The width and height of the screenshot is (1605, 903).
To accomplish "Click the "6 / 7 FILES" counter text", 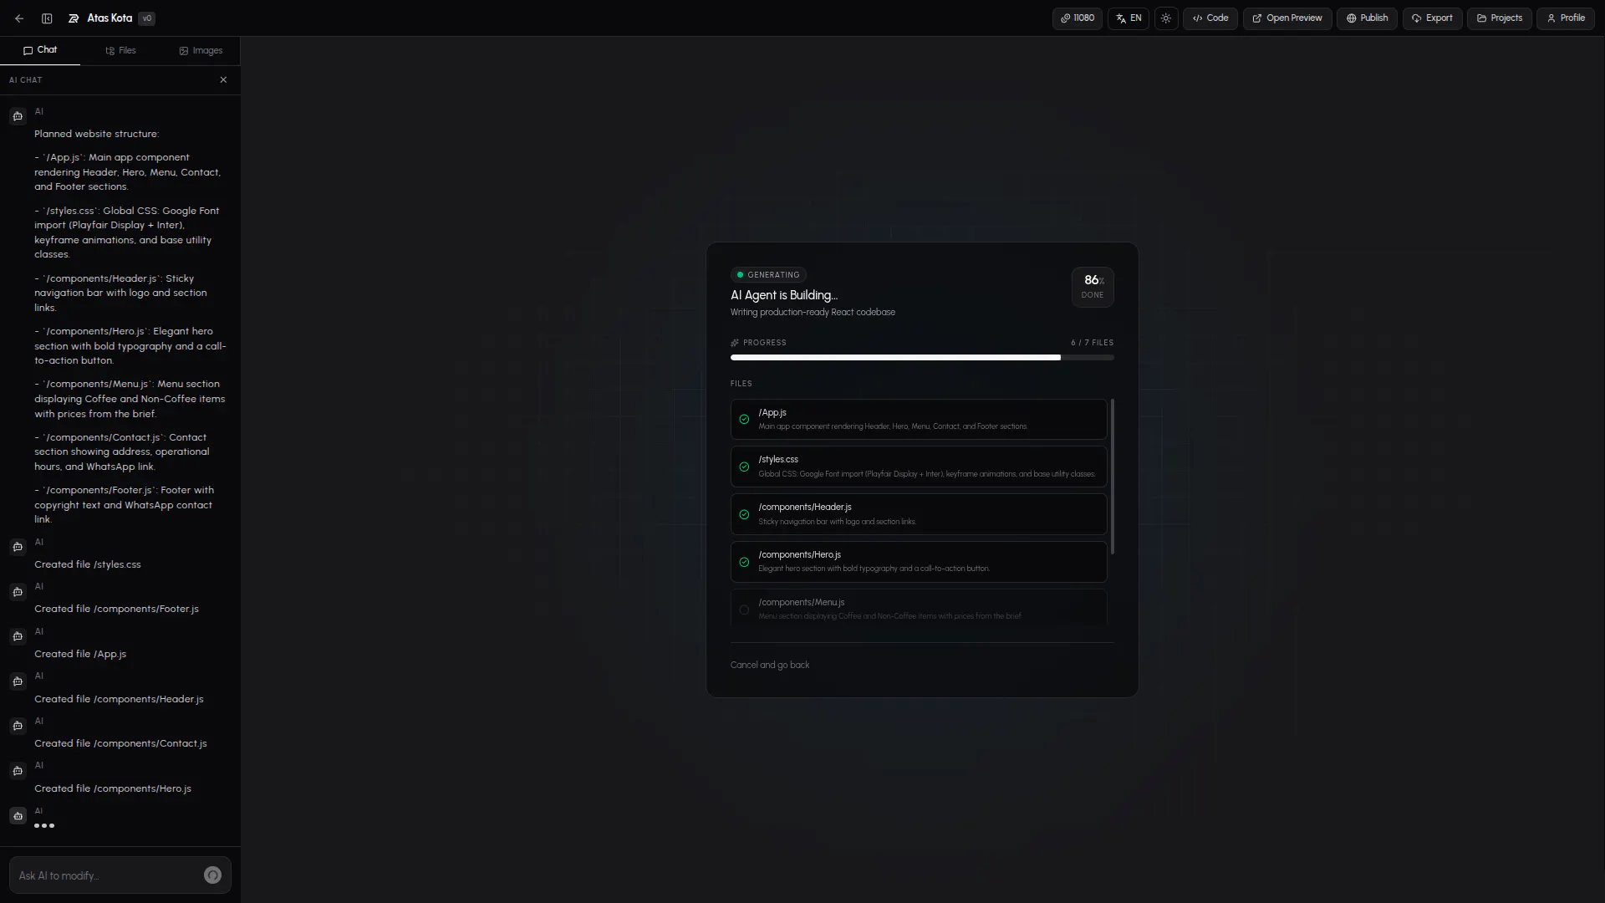I will (1093, 343).
